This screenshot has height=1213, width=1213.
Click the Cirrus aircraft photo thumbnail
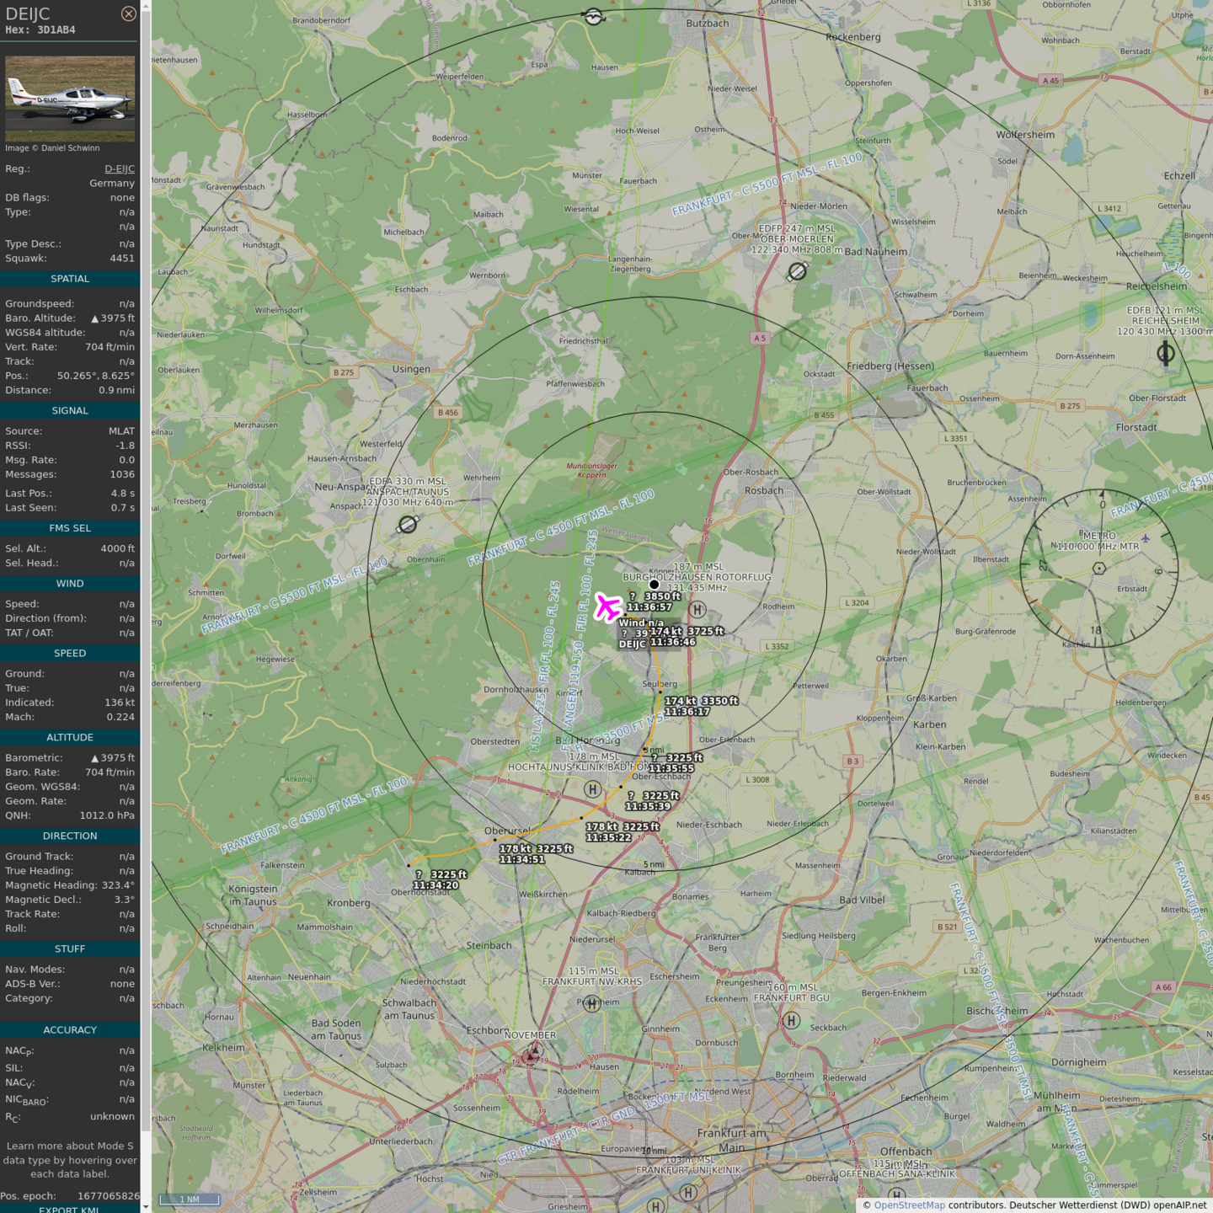70,99
